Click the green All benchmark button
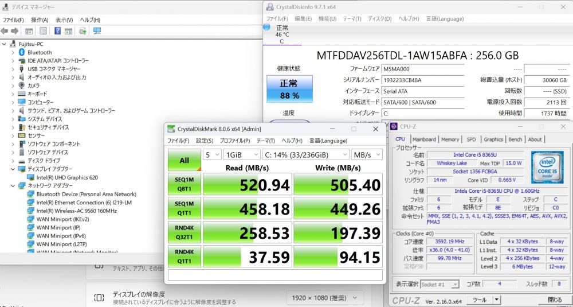The height and width of the screenshot is (307, 573). pyautogui.click(x=185, y=160)
